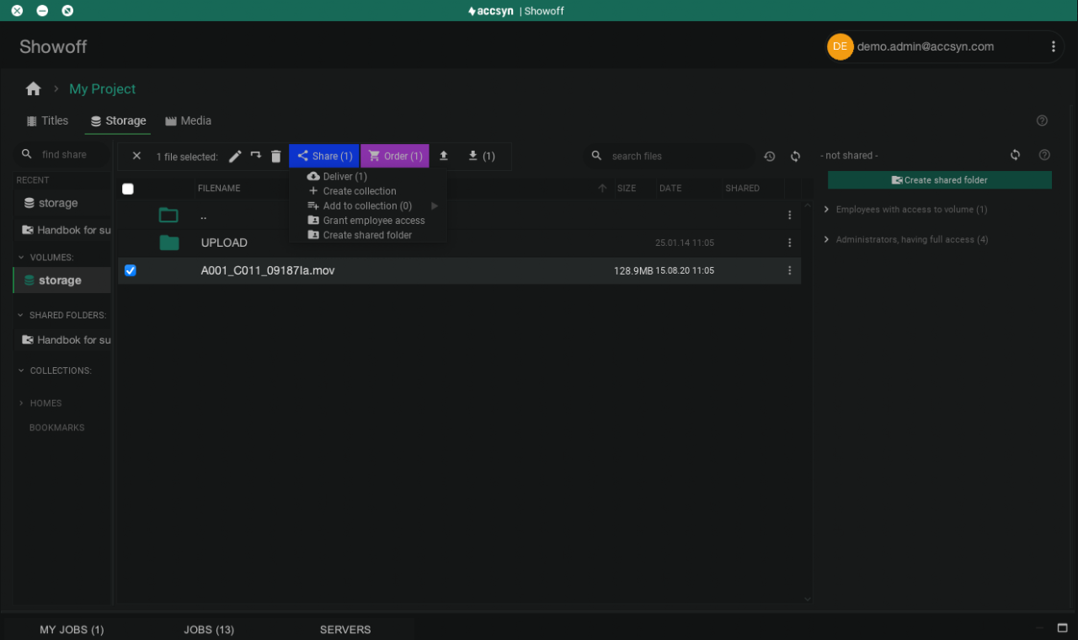
Task: Click the purple Order (1) button
Action: (x=395, y=156)
